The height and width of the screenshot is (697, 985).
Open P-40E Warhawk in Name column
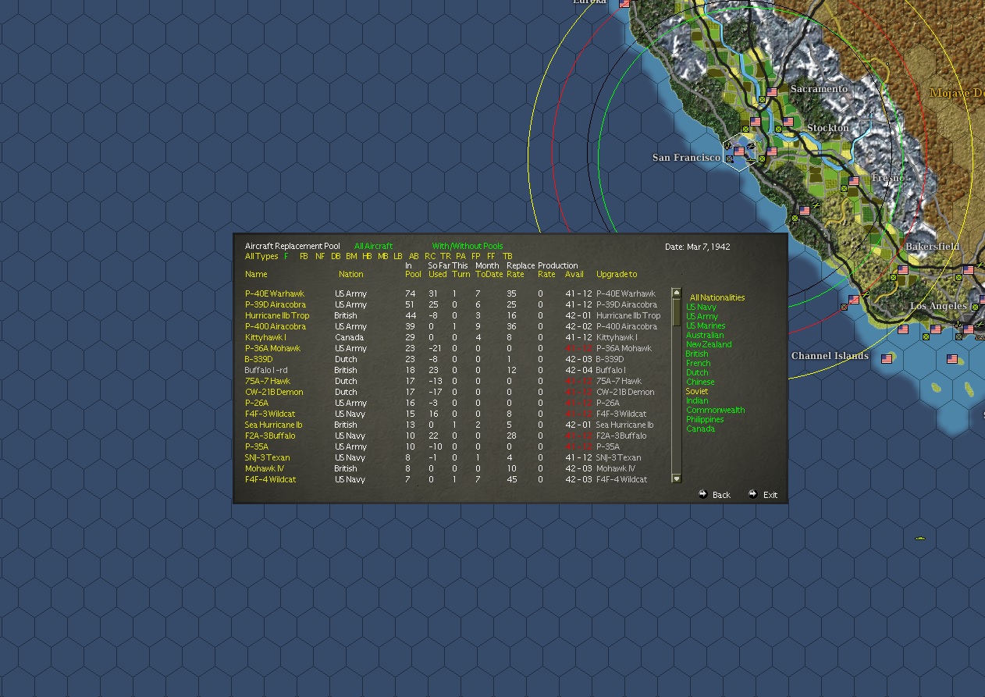[275, 293]
